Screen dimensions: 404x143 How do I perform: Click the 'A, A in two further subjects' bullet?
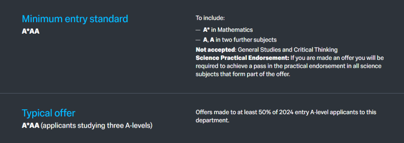pos(240,40)
